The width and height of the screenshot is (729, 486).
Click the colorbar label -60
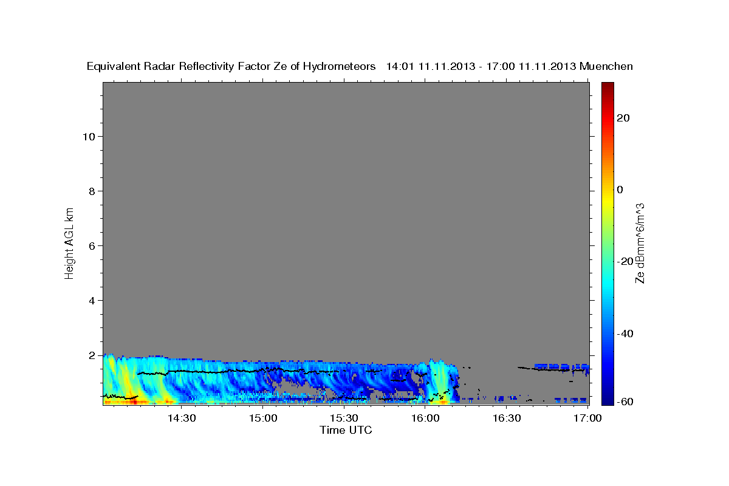[626, 402]
